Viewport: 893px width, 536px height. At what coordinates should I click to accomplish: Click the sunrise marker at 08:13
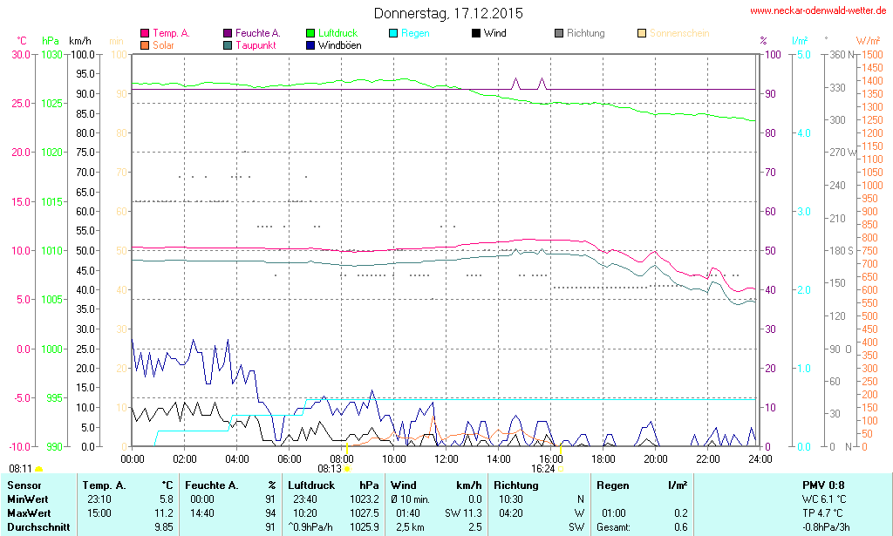(x=347, y=469)
